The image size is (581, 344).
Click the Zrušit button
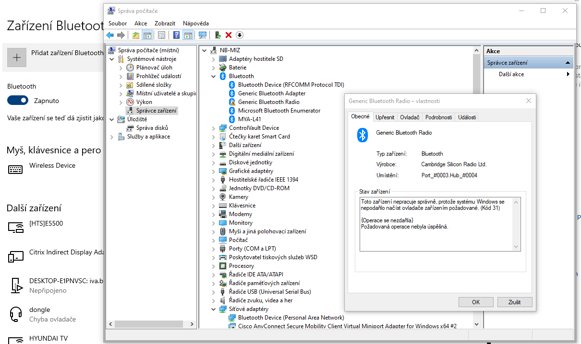click(515, 302)
